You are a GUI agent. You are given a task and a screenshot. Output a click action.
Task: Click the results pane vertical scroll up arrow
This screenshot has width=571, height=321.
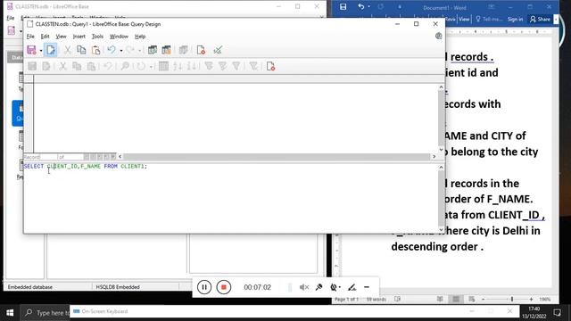(x=441, y=87)
